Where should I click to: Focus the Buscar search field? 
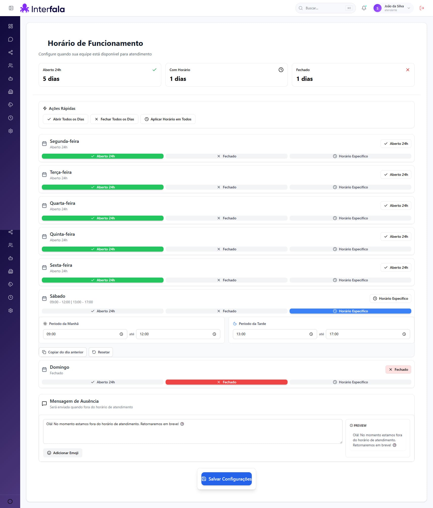(324, 8)
